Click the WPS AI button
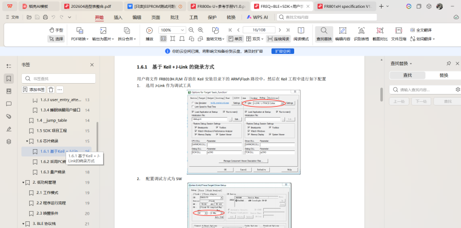 (258, 18)
